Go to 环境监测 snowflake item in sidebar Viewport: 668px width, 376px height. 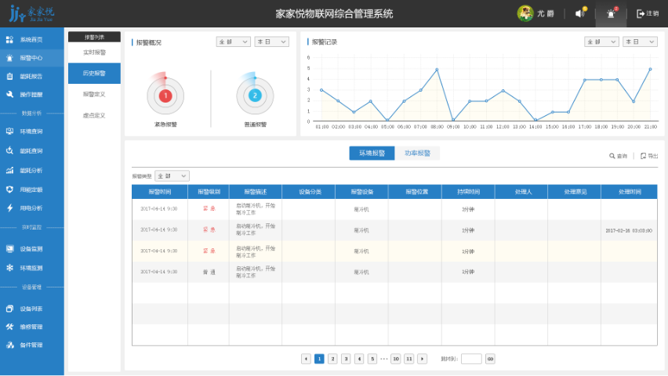coord(31,268)
